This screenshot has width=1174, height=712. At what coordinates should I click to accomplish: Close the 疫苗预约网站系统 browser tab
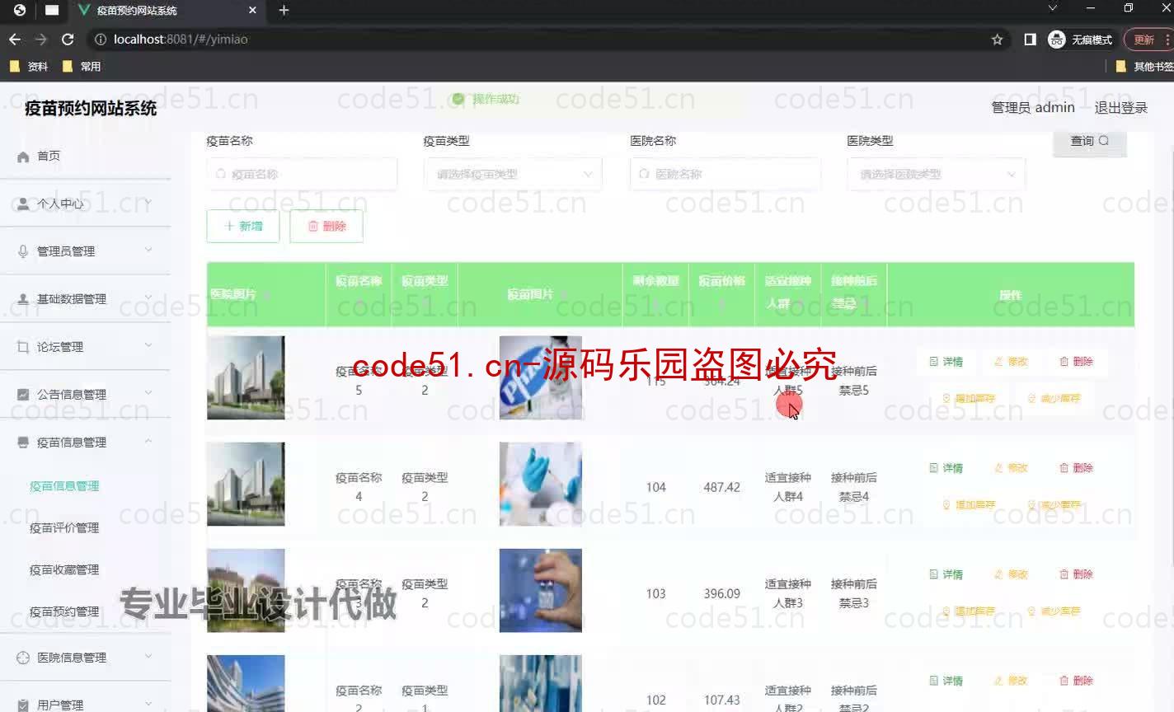[252, 10]
